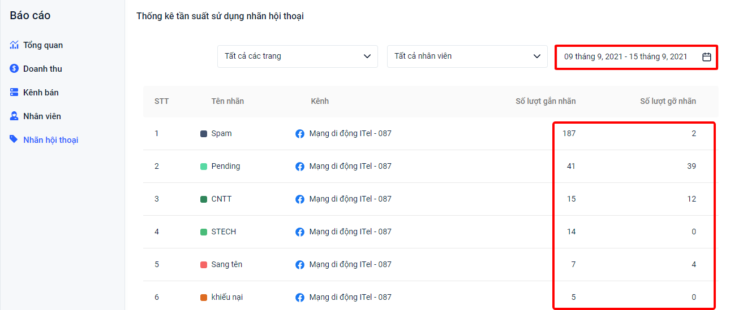Click the Spam label color swatch
Image resolution: width=730 pixels, height=310 pixels.
point(204,134)
